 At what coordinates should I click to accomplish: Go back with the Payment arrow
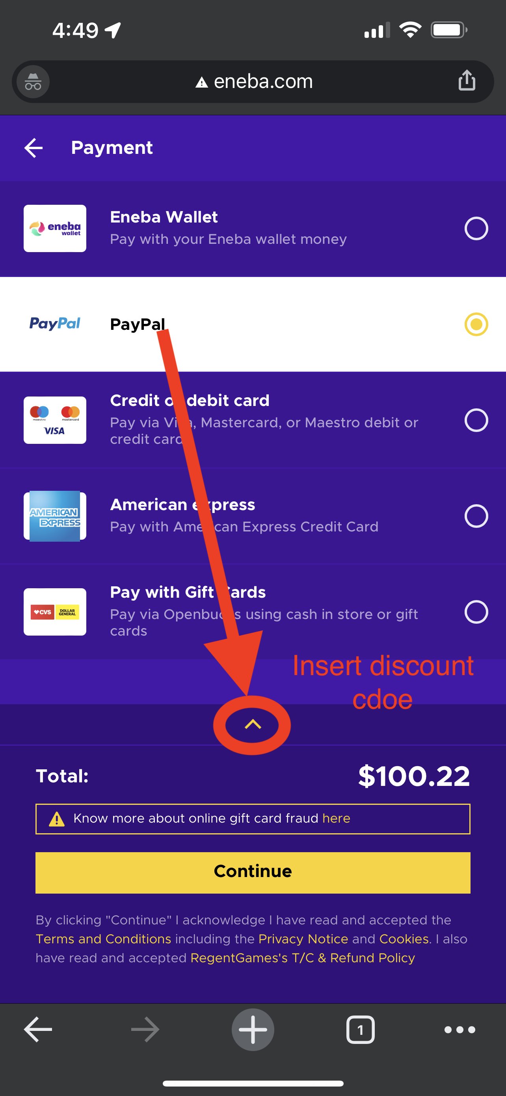coord(33,148)
